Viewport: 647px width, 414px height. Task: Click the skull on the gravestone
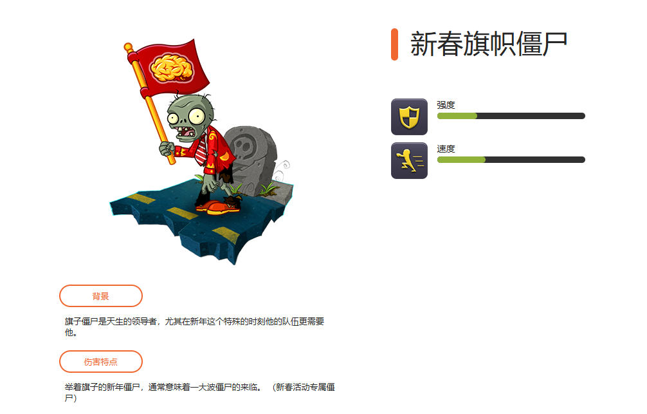click(x=242, y=146)
